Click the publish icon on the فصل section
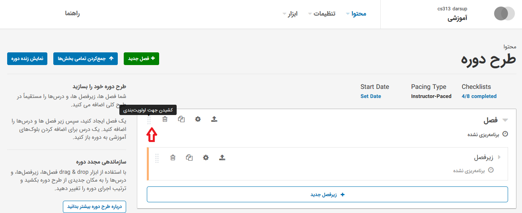The height and width of the screenshot is (213, 522). 214,119
